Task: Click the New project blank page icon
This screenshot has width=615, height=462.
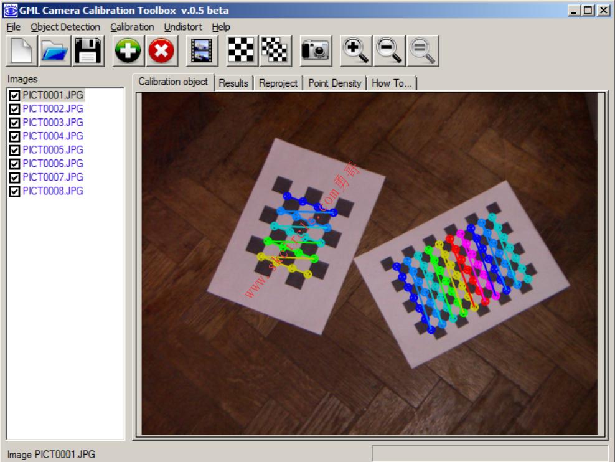Action: 22,50
